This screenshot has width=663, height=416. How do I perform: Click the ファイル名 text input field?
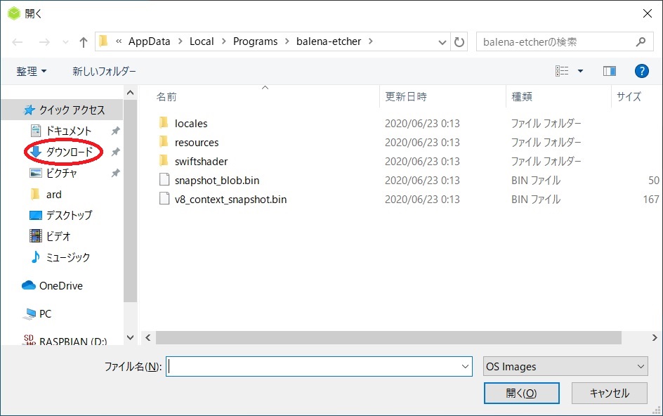click(x=313, y=366)
